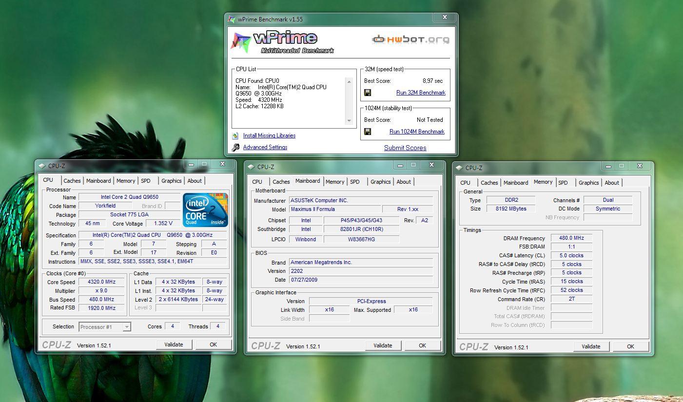Click the Rated FSB 1920.0 MHz value
The image size is (683, 402).
pos(101,308)
